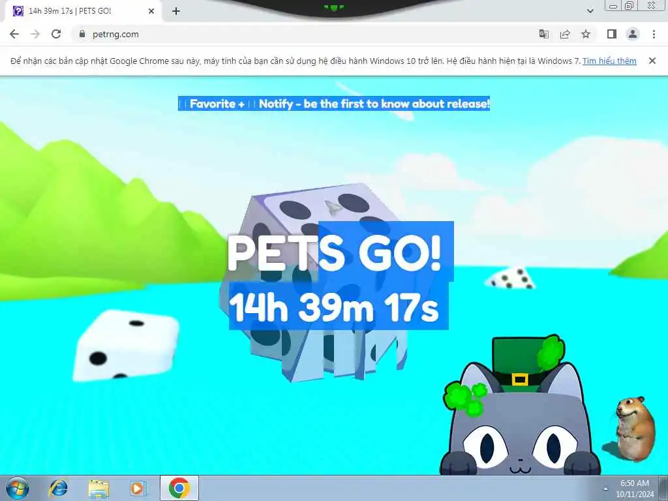
Task: Go forward with the browser arrow
Action: pos(35,34)
